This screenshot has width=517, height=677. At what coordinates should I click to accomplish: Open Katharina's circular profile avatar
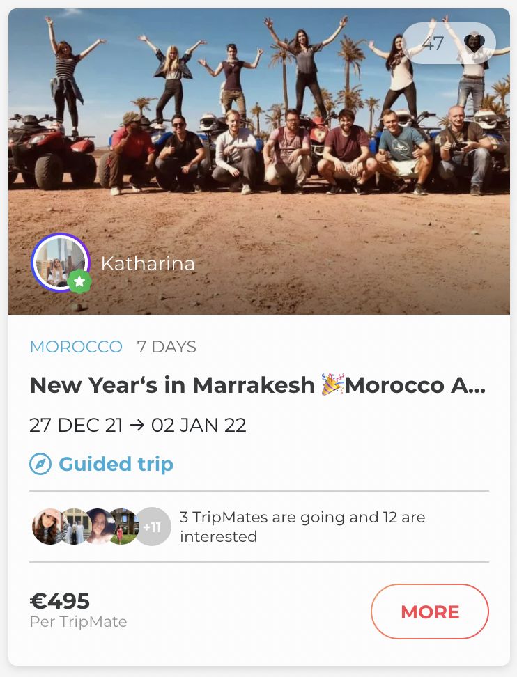[60, 262]
